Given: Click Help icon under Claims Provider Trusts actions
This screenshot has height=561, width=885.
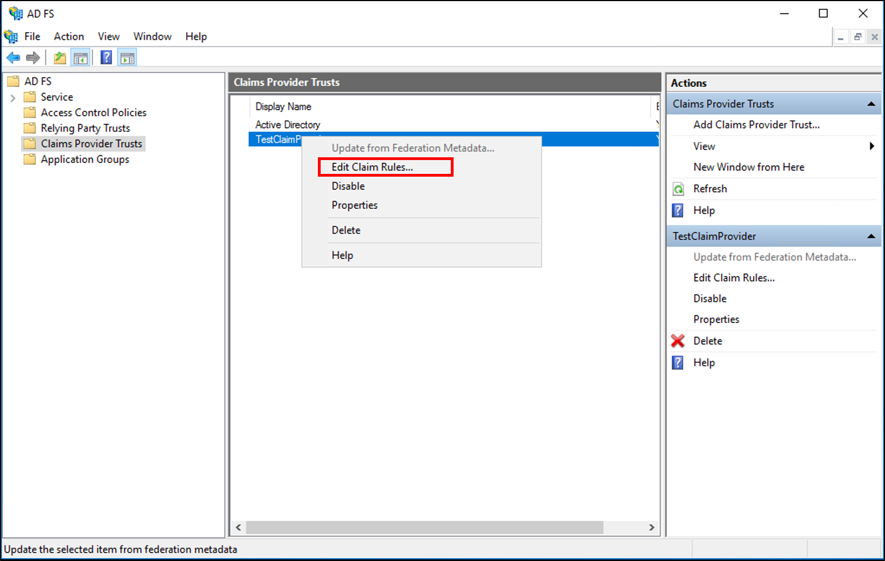Looking at the screenshot, I should pyautogui.click(x=678, y=210).
